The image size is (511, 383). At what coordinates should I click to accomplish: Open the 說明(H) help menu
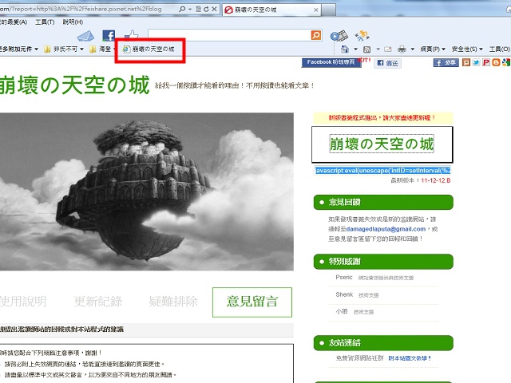(73, 22)
